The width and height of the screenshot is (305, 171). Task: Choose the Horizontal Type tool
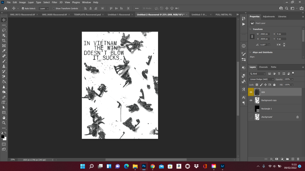coord(4,102)
